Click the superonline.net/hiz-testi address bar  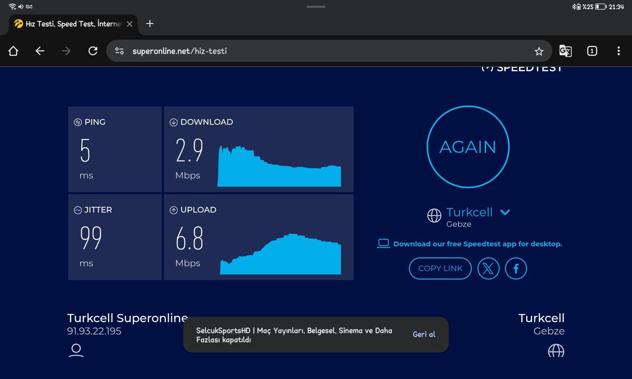coord(329,51)
